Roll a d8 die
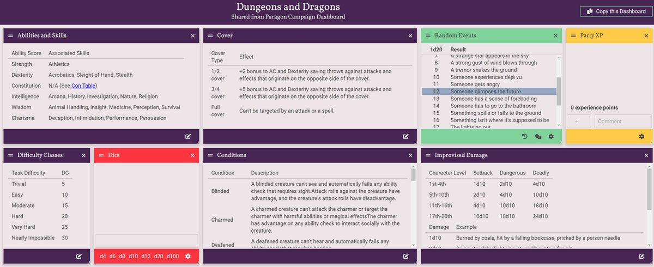This screenshot has width=654, height=267. click(x=122, y=256)
